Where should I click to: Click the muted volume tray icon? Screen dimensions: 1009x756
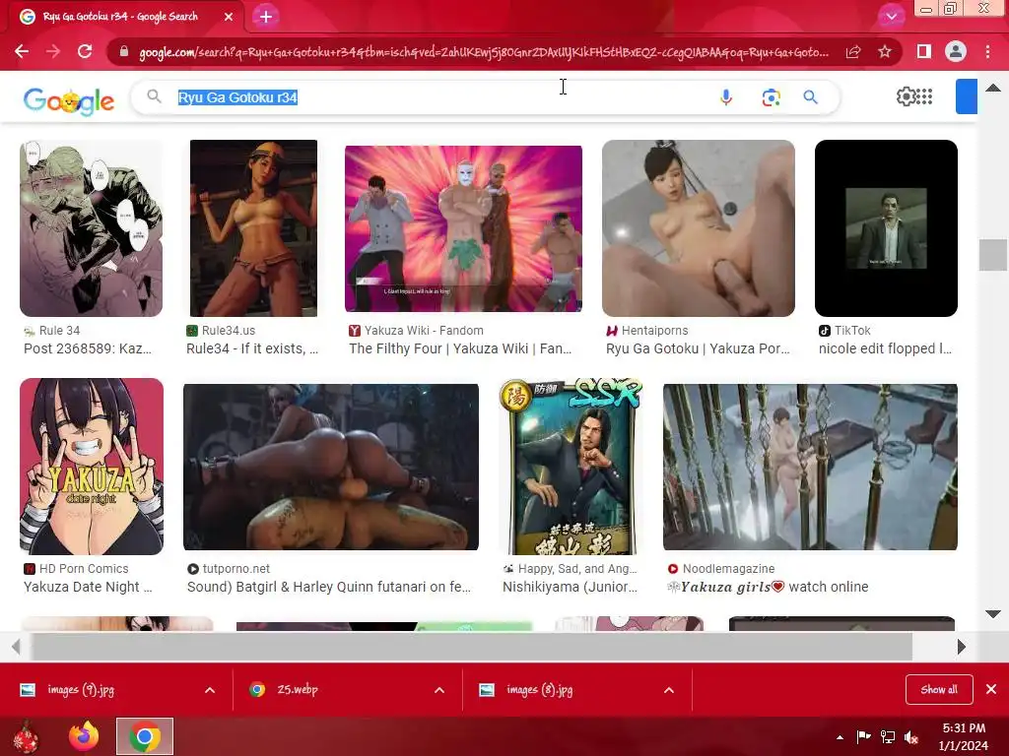pyautogui.click(x=911, y=737)
